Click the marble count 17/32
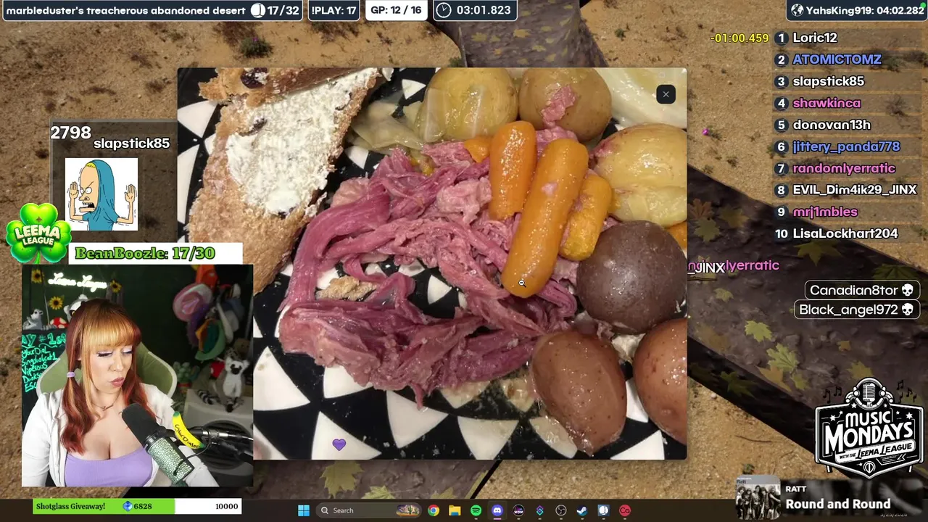 pos(275,10)
